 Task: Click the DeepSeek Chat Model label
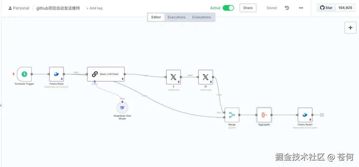[x=122, y=117]
